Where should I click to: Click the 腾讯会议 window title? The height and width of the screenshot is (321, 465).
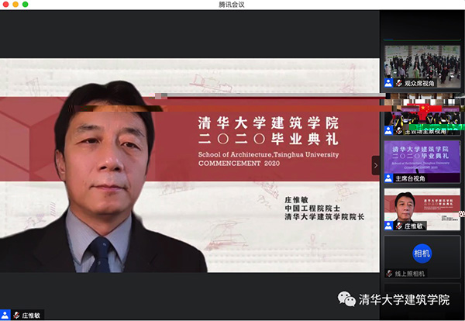pos(232,5)
